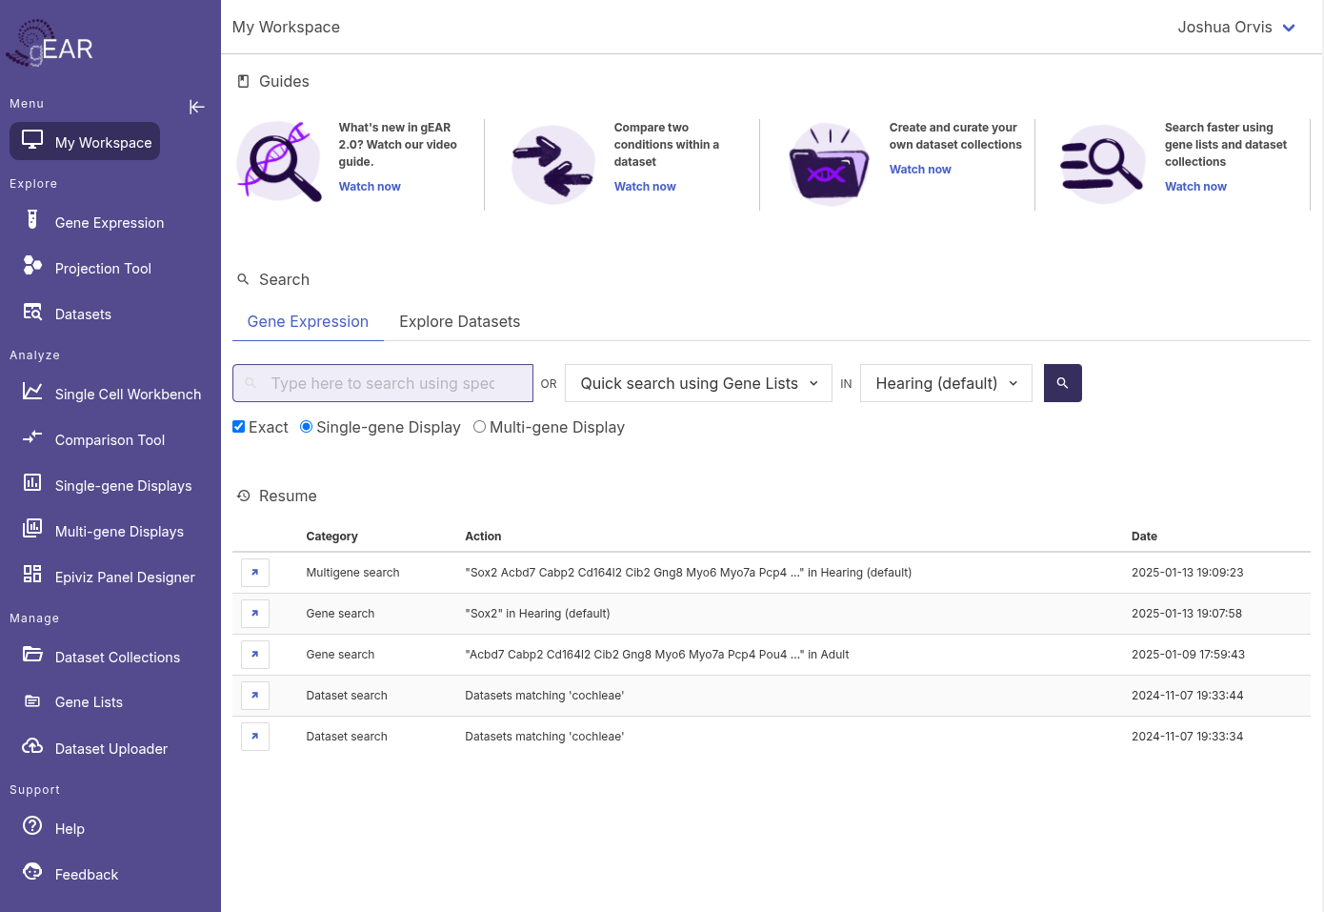Toggle the Exact match checkbox
The image size is (1324, 912).
point(239,427)
